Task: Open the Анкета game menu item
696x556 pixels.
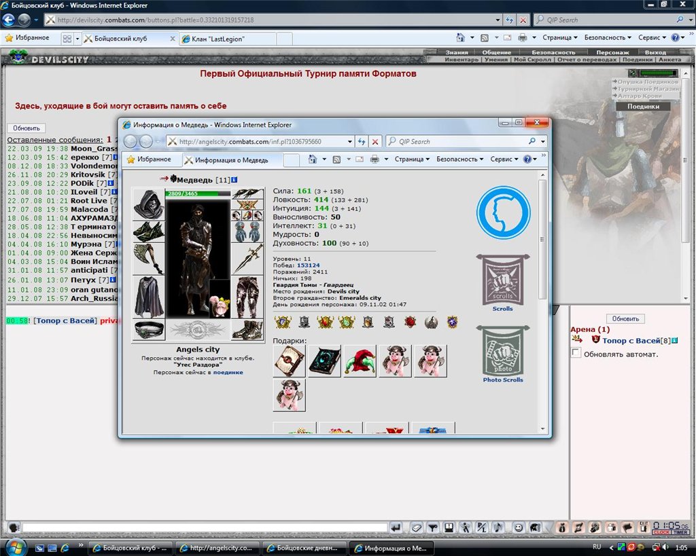Action: click(669, 60)
